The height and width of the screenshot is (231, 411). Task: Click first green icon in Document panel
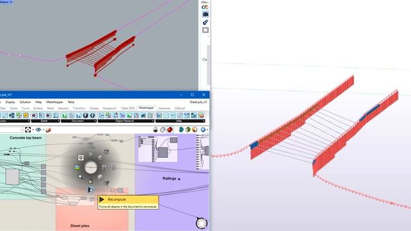pos(64,116)
